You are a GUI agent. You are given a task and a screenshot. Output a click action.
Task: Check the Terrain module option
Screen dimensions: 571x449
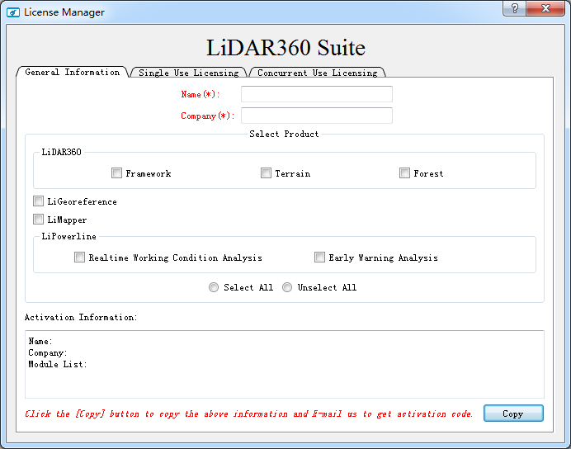tap(267, 173)
